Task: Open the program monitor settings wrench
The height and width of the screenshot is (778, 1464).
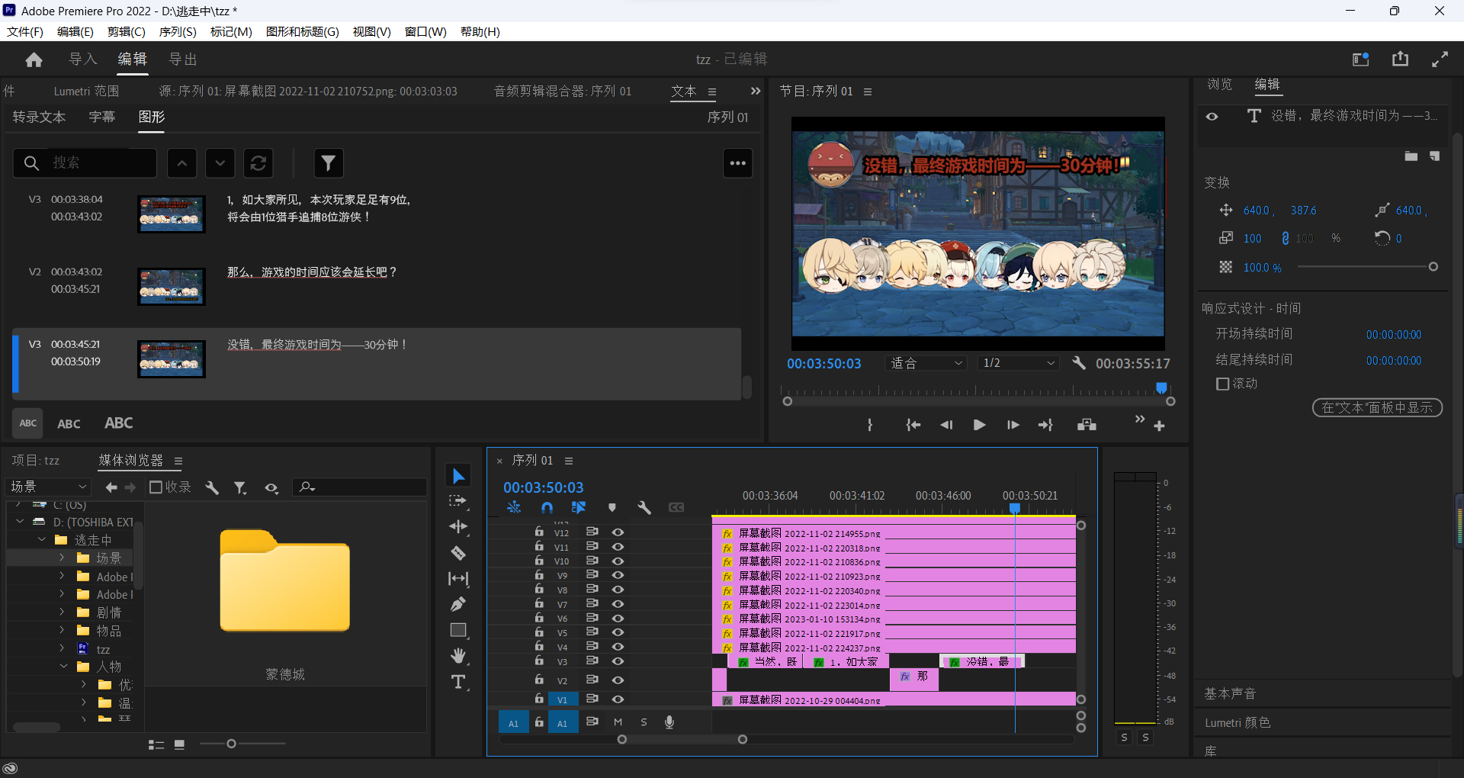Action: click(1078, 363)
